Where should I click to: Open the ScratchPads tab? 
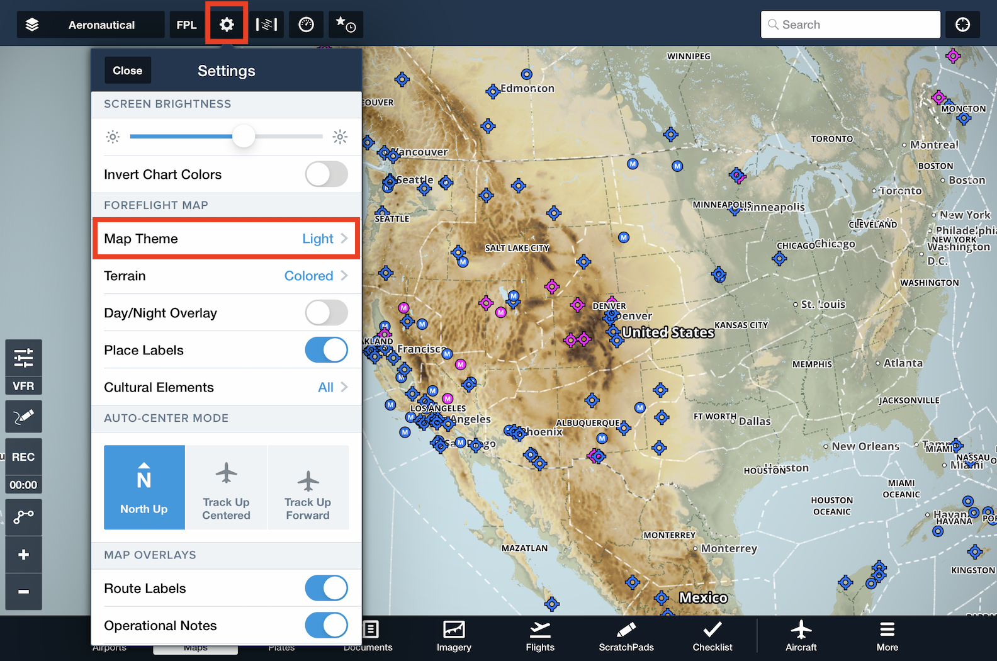pyautogui.click(x=626, y=636)
